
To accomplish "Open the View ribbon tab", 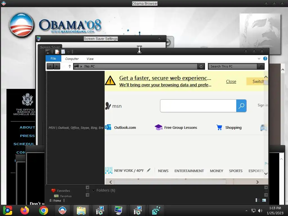I will click(x=90, y=59).
